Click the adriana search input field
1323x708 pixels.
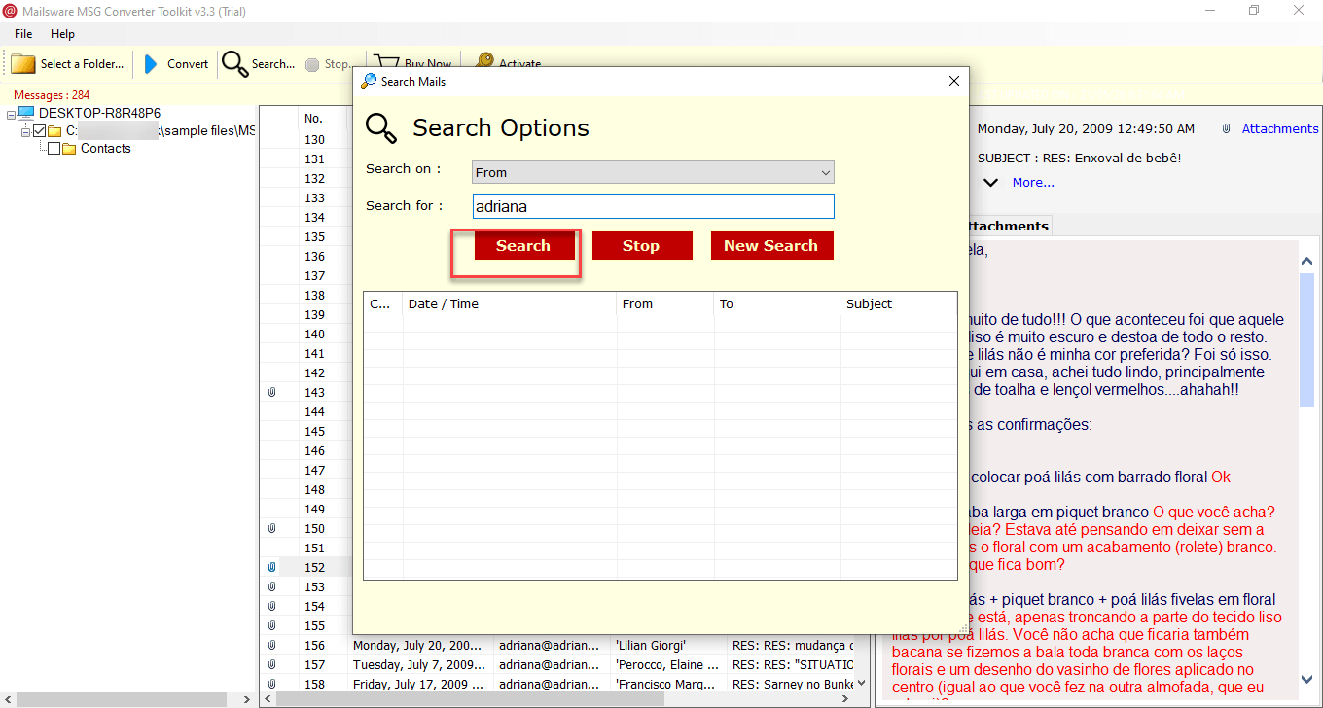(652, 206)
